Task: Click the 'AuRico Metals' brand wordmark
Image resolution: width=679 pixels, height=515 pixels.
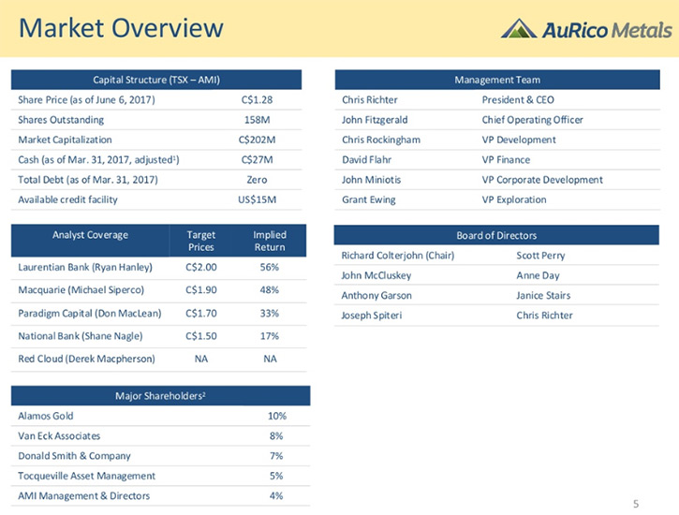Action: 607,30
